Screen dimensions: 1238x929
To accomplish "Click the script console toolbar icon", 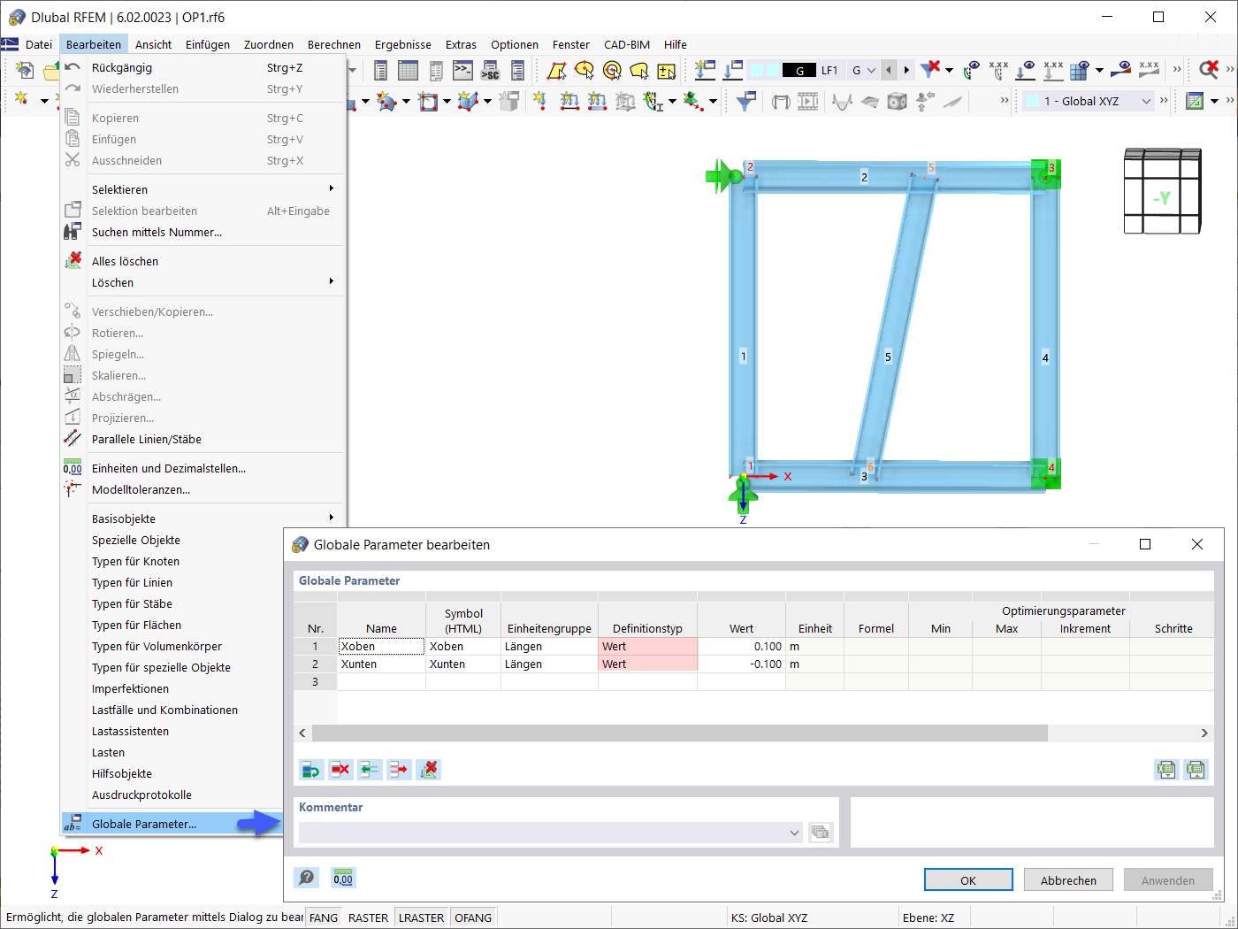I will click(462, 70).
